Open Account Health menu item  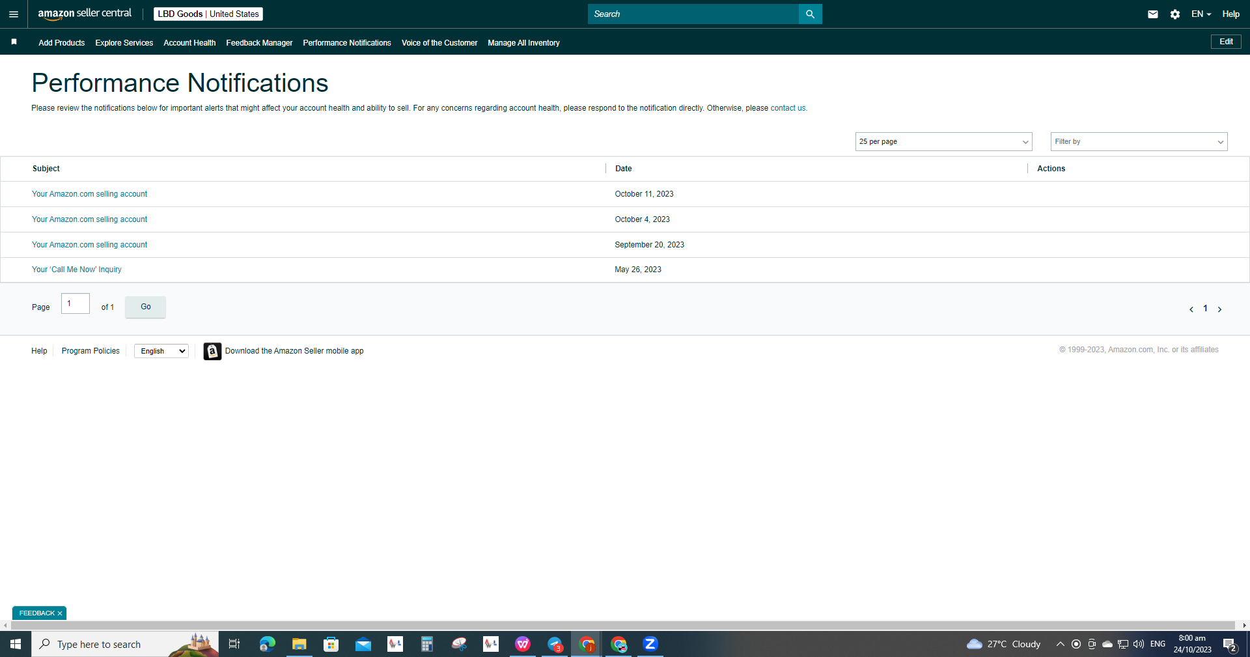point(189,43)
